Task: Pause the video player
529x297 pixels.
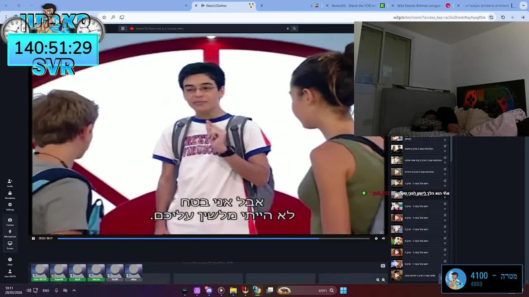Action: [33, 238]
